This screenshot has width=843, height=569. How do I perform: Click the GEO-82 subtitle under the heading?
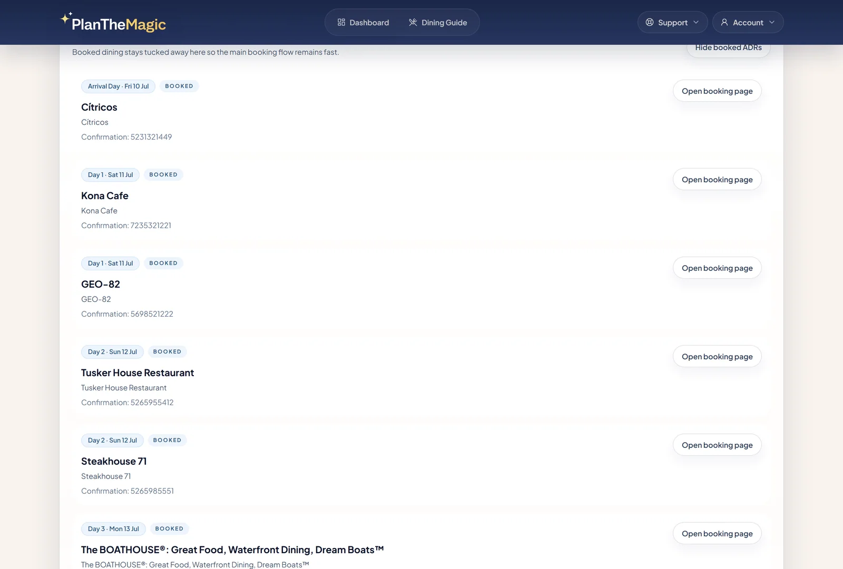click(x=96, y=299)
